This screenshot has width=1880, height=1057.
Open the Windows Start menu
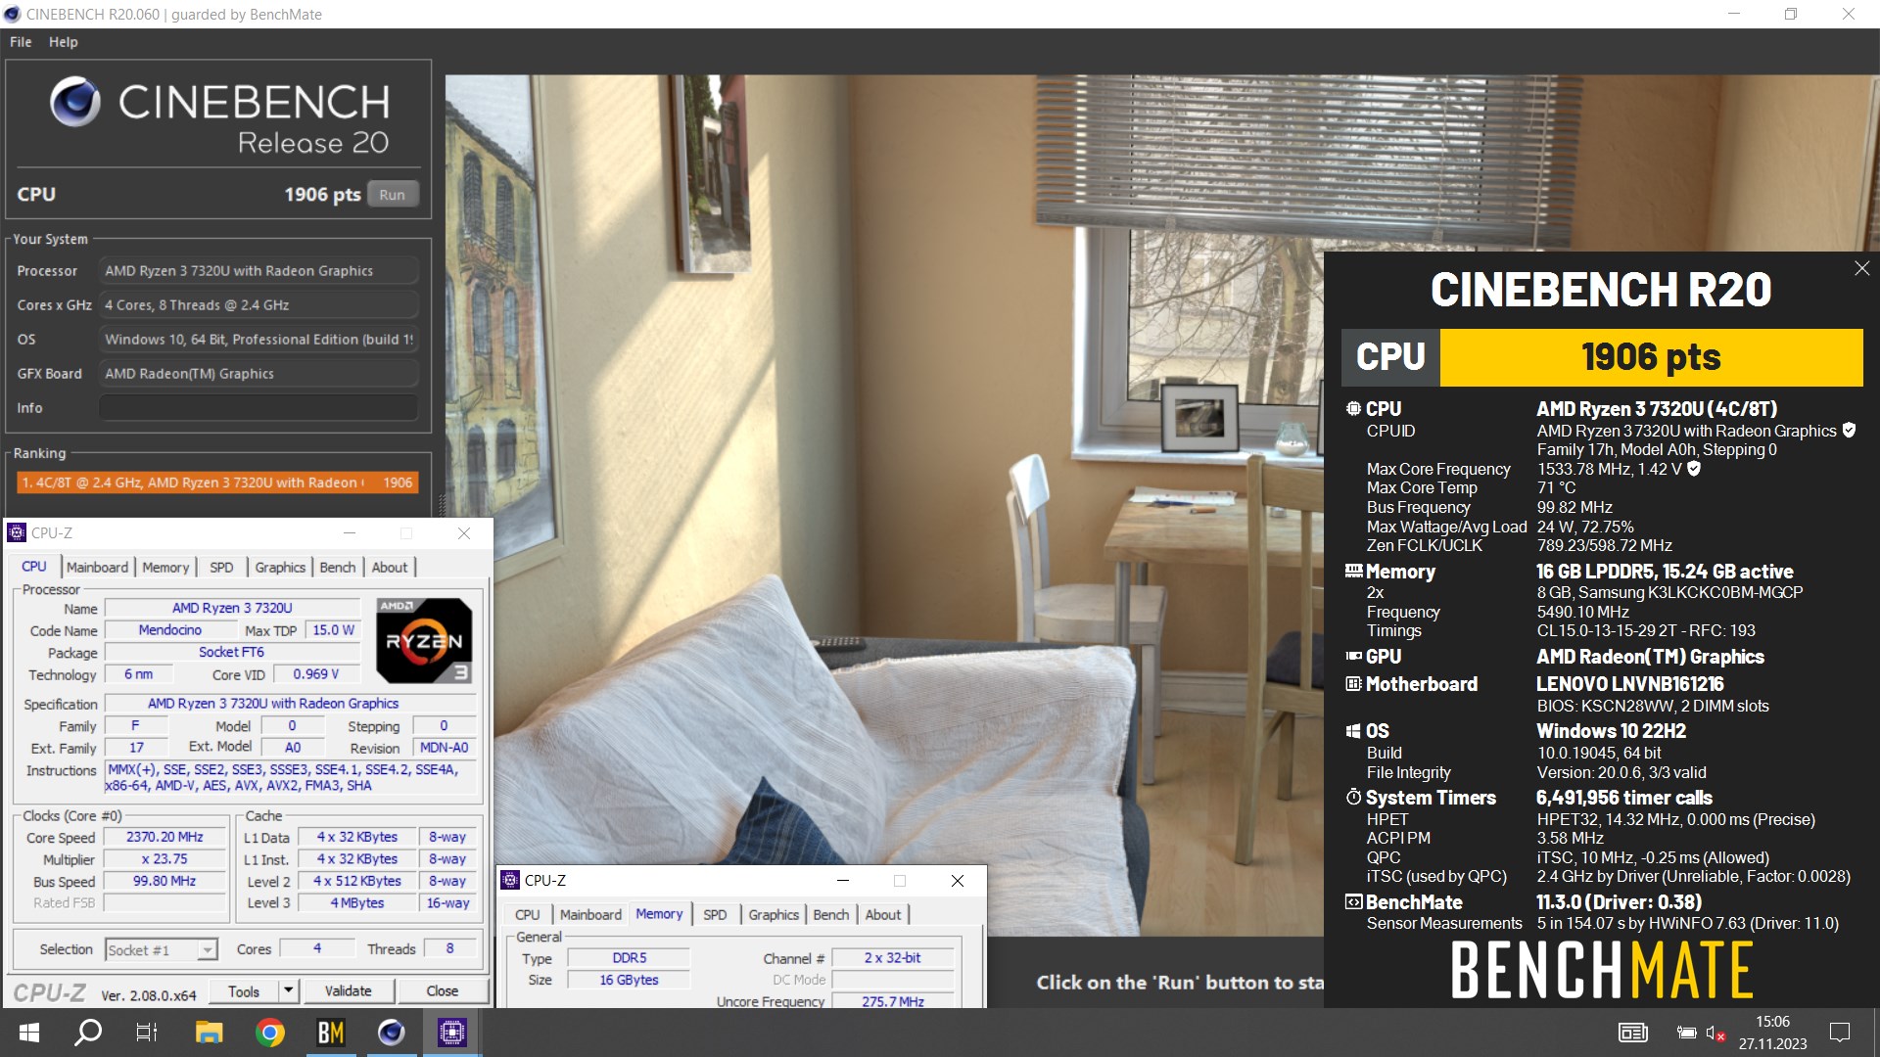(29, 1032)
